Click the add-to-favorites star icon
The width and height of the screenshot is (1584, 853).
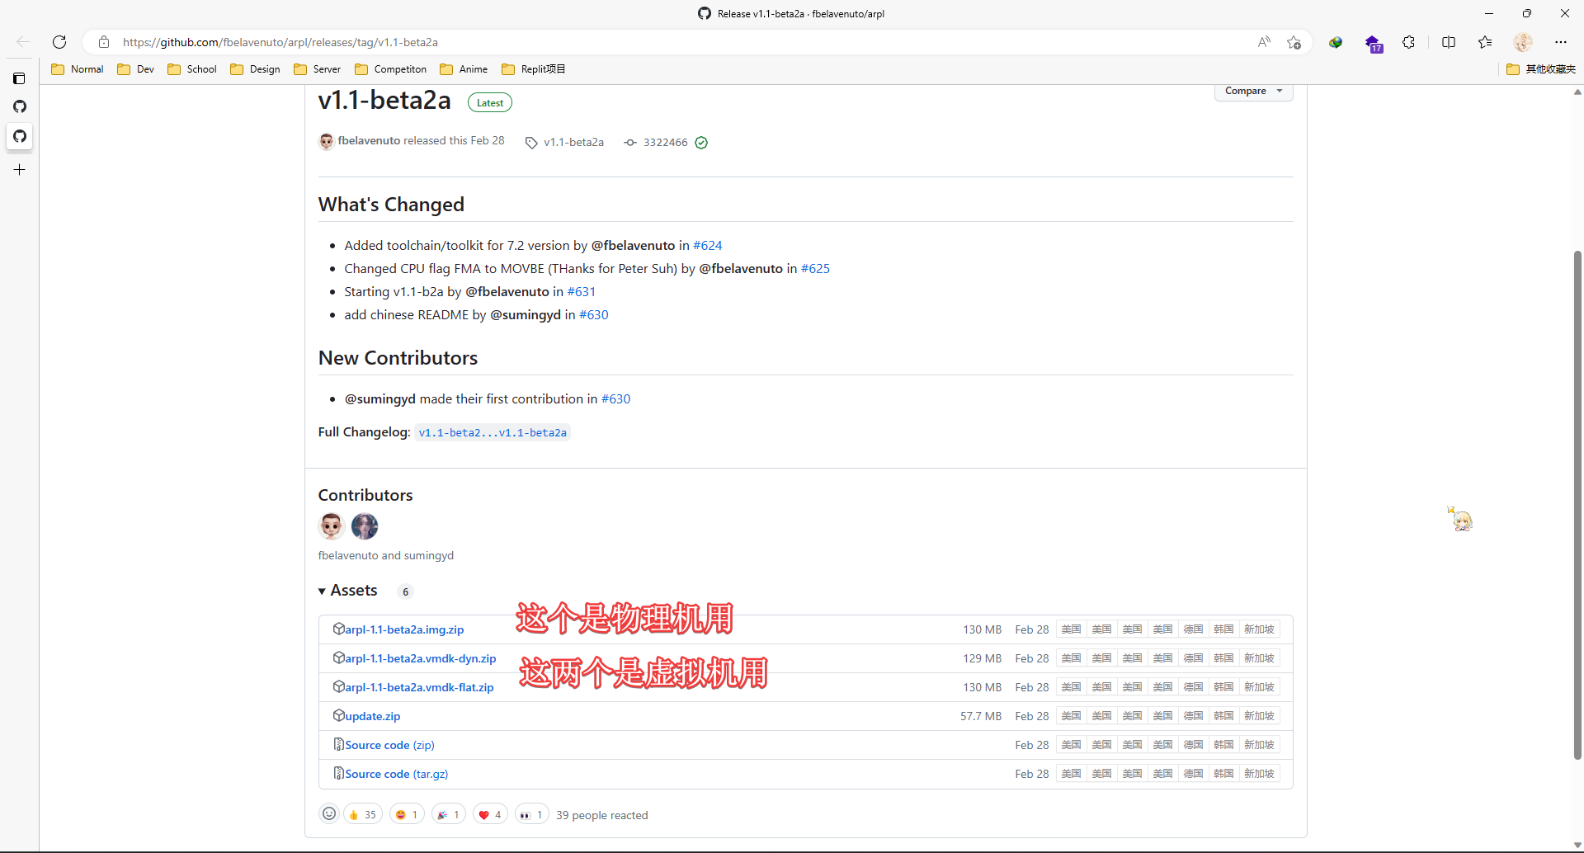point(1294,42)
